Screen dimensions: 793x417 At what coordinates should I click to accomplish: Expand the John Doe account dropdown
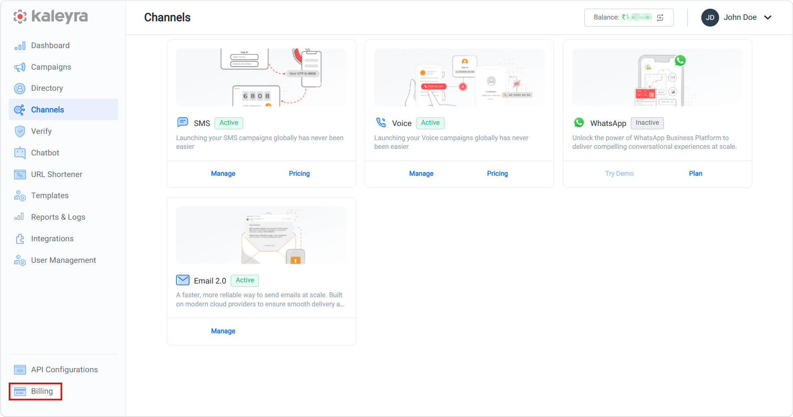coord(768,17)
